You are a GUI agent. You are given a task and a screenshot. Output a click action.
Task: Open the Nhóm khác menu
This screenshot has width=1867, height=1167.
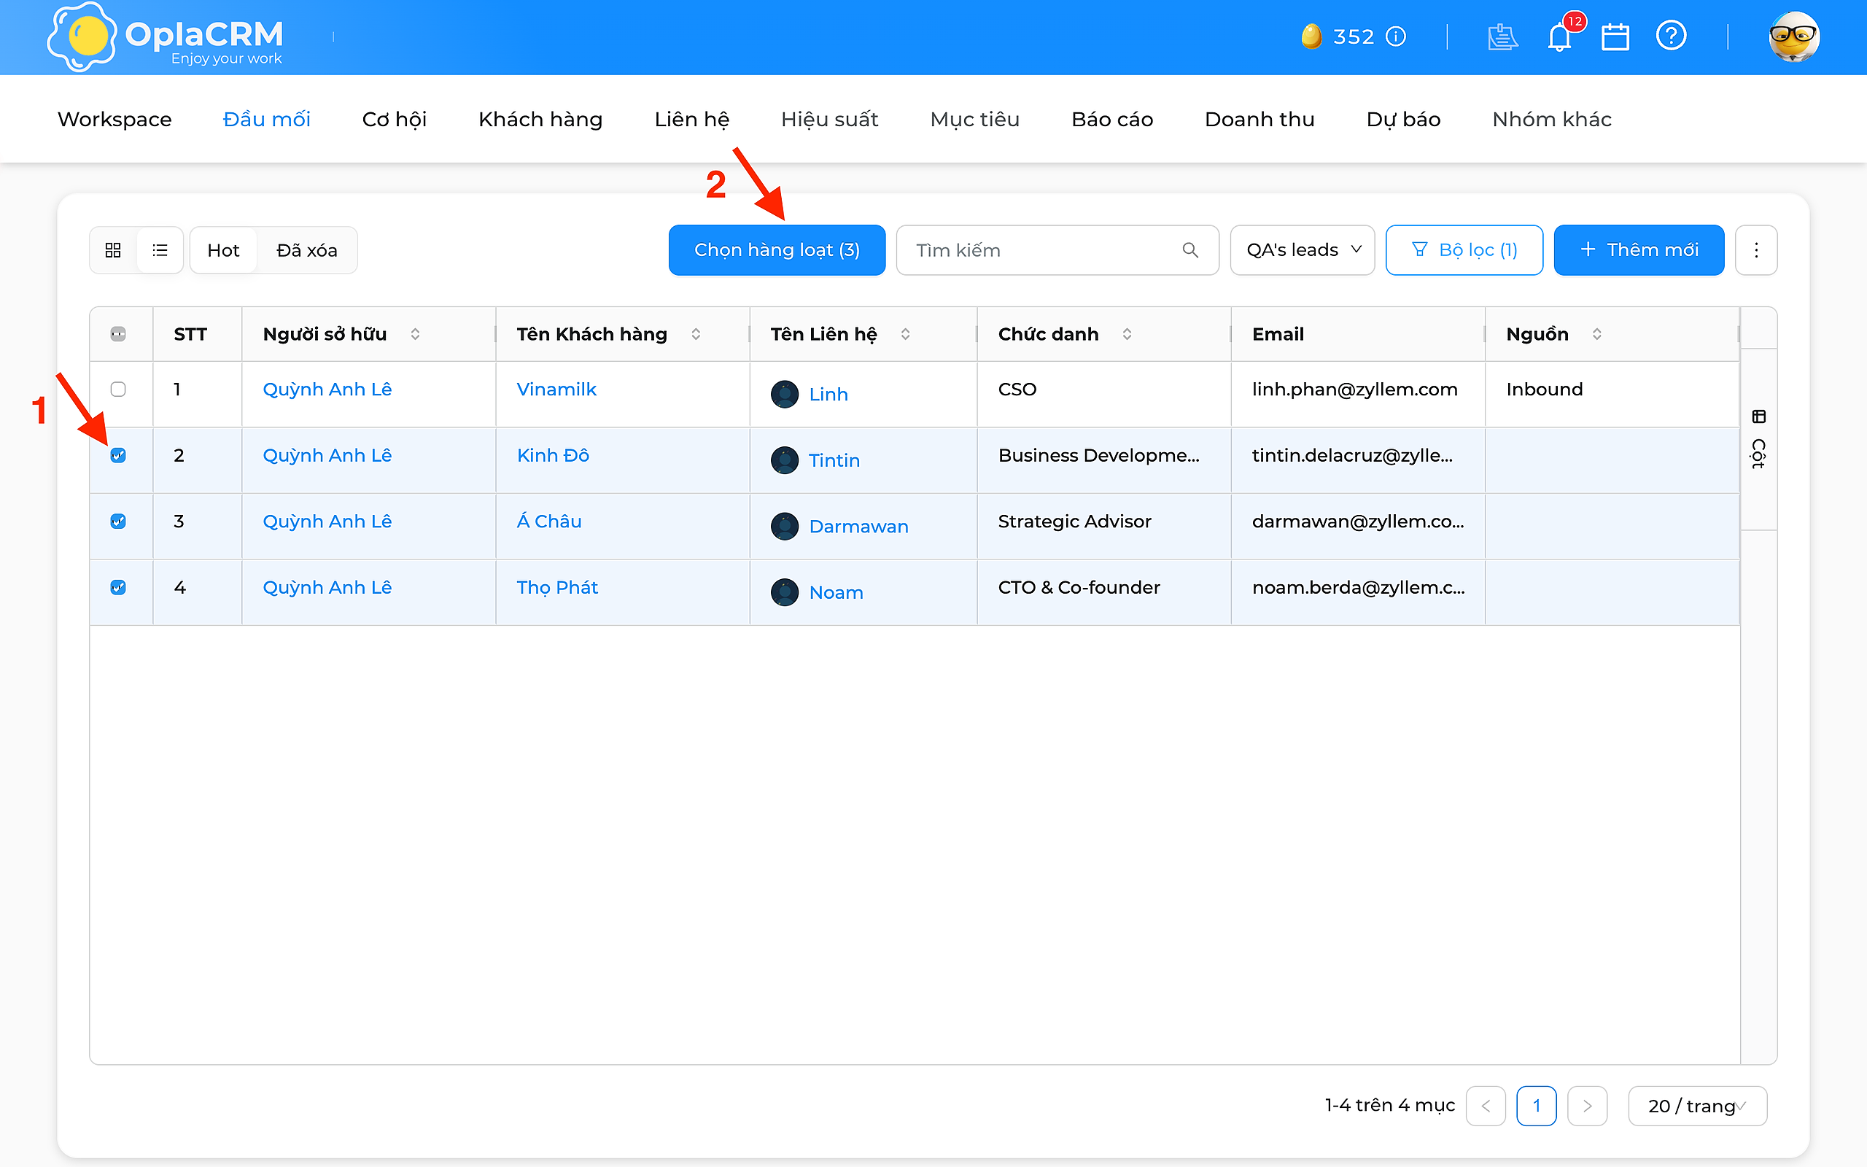click(x=1551, y=120)
